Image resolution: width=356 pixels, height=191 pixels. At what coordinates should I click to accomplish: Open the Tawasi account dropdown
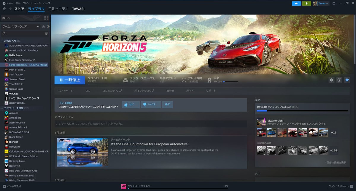click(x=321, y=4)
